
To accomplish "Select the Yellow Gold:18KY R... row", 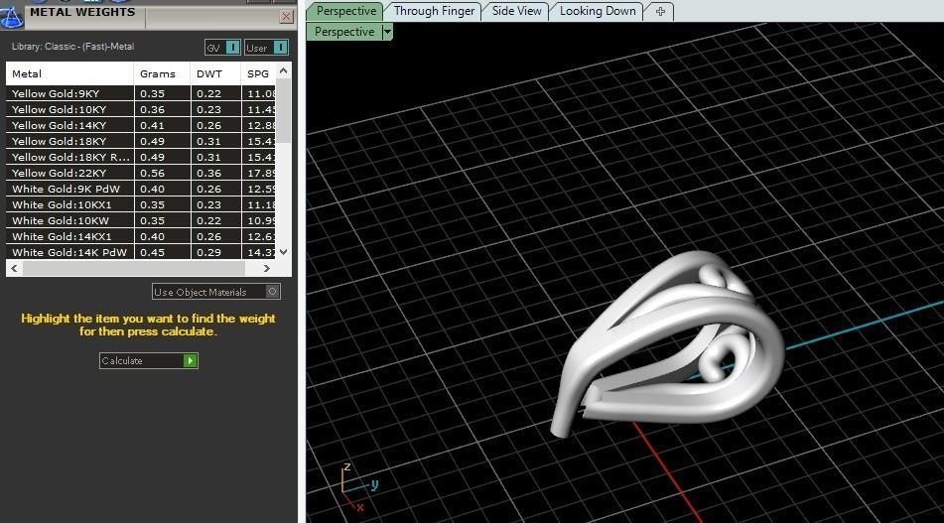I will [x=141, y=157].
